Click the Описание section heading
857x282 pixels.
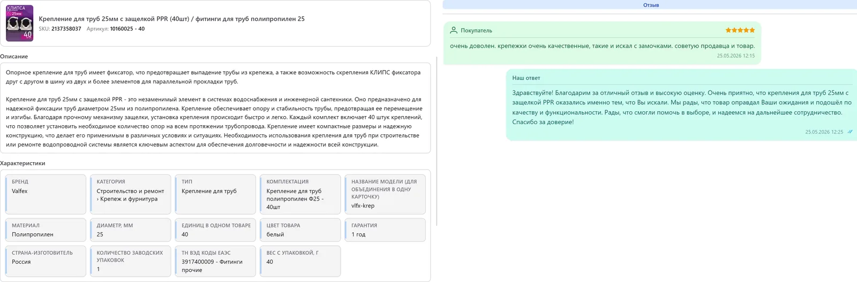click(x=14, y=56)
